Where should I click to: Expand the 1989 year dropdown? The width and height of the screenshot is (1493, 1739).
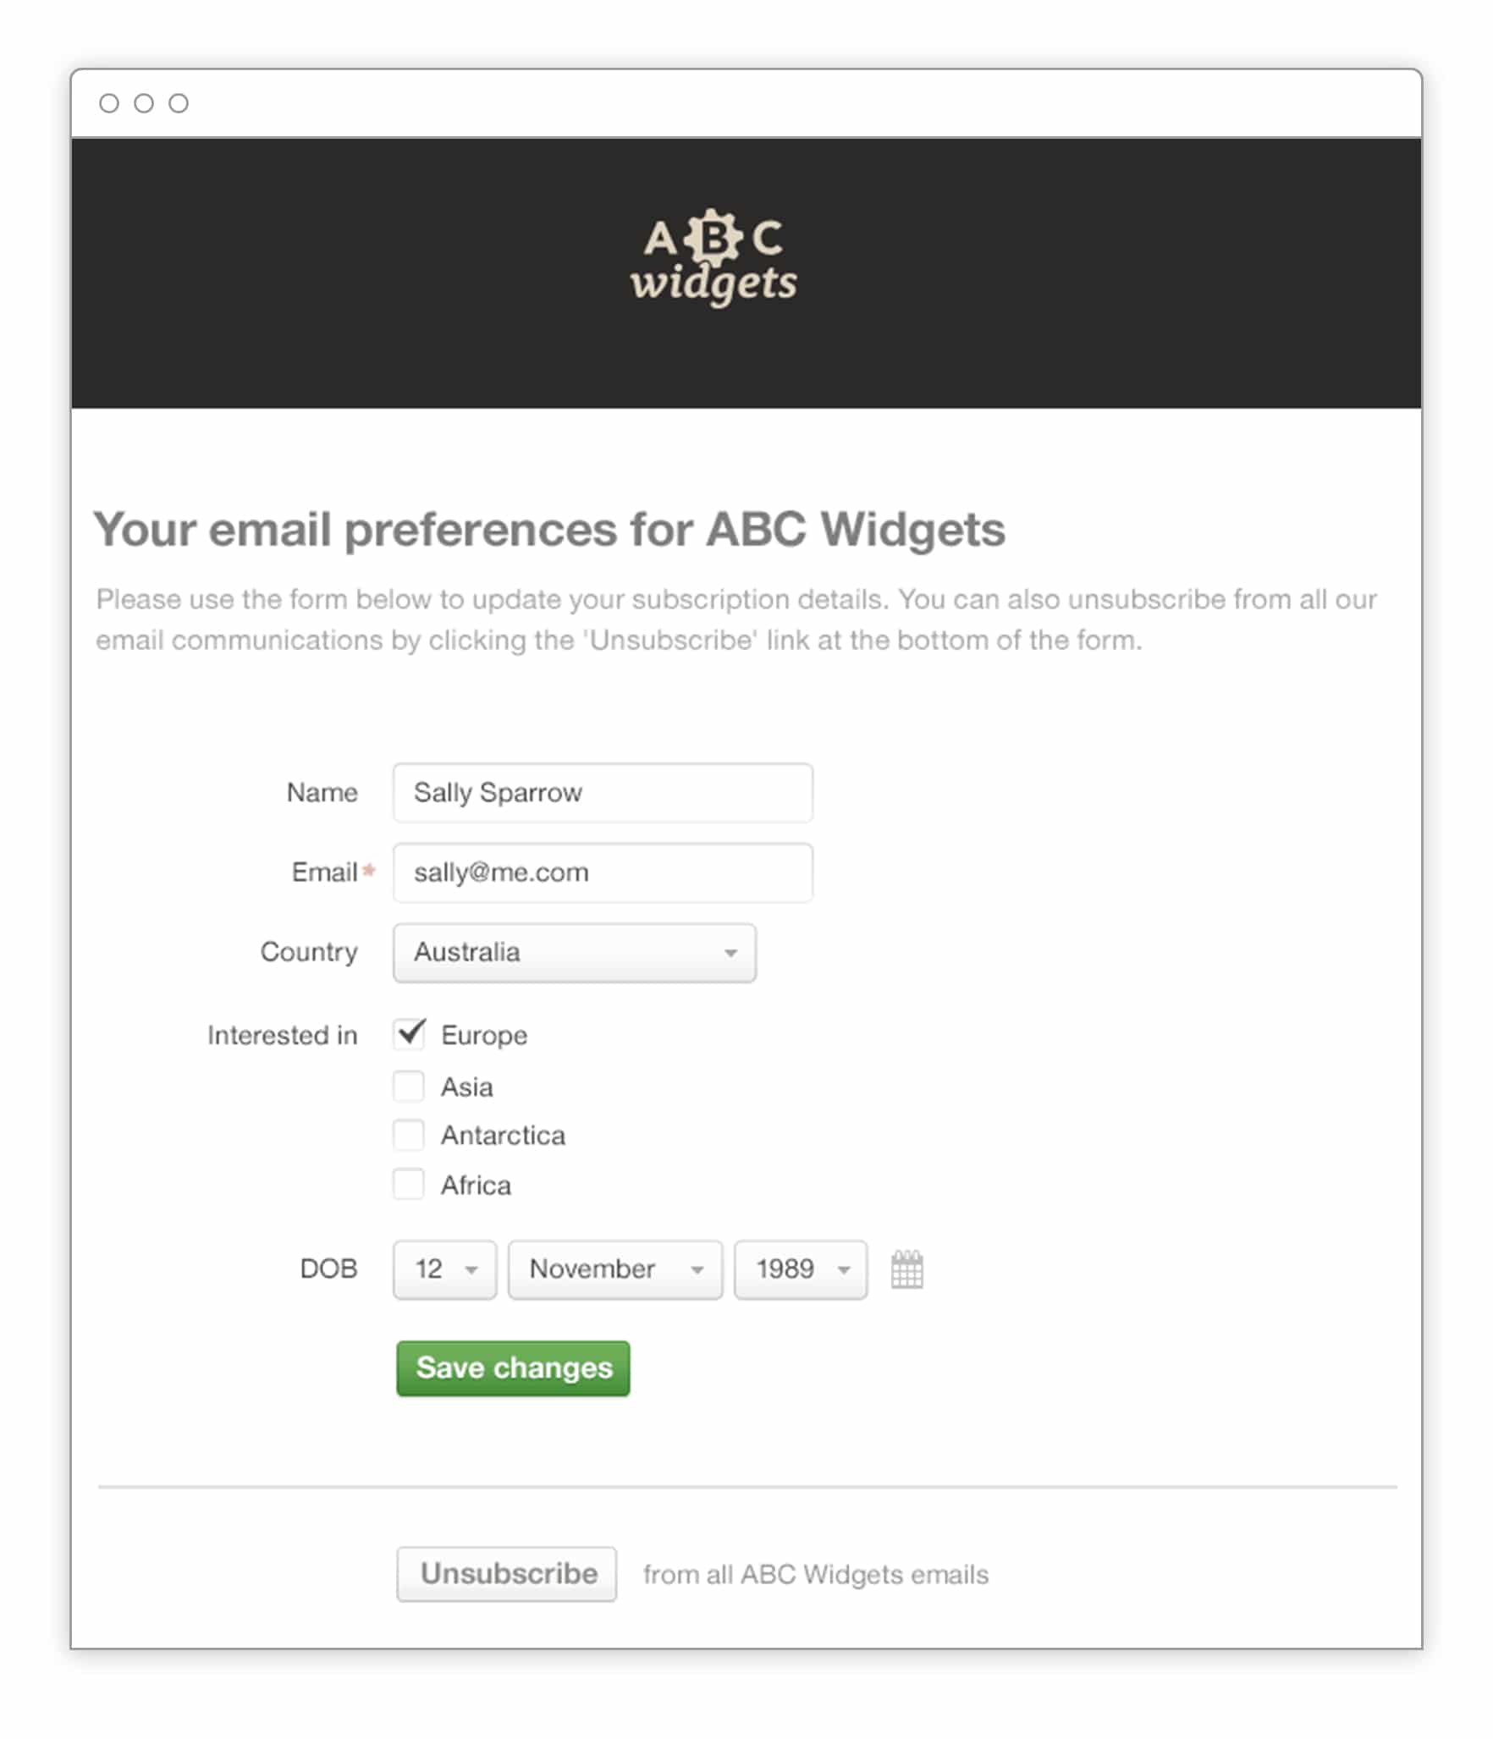800,1269
